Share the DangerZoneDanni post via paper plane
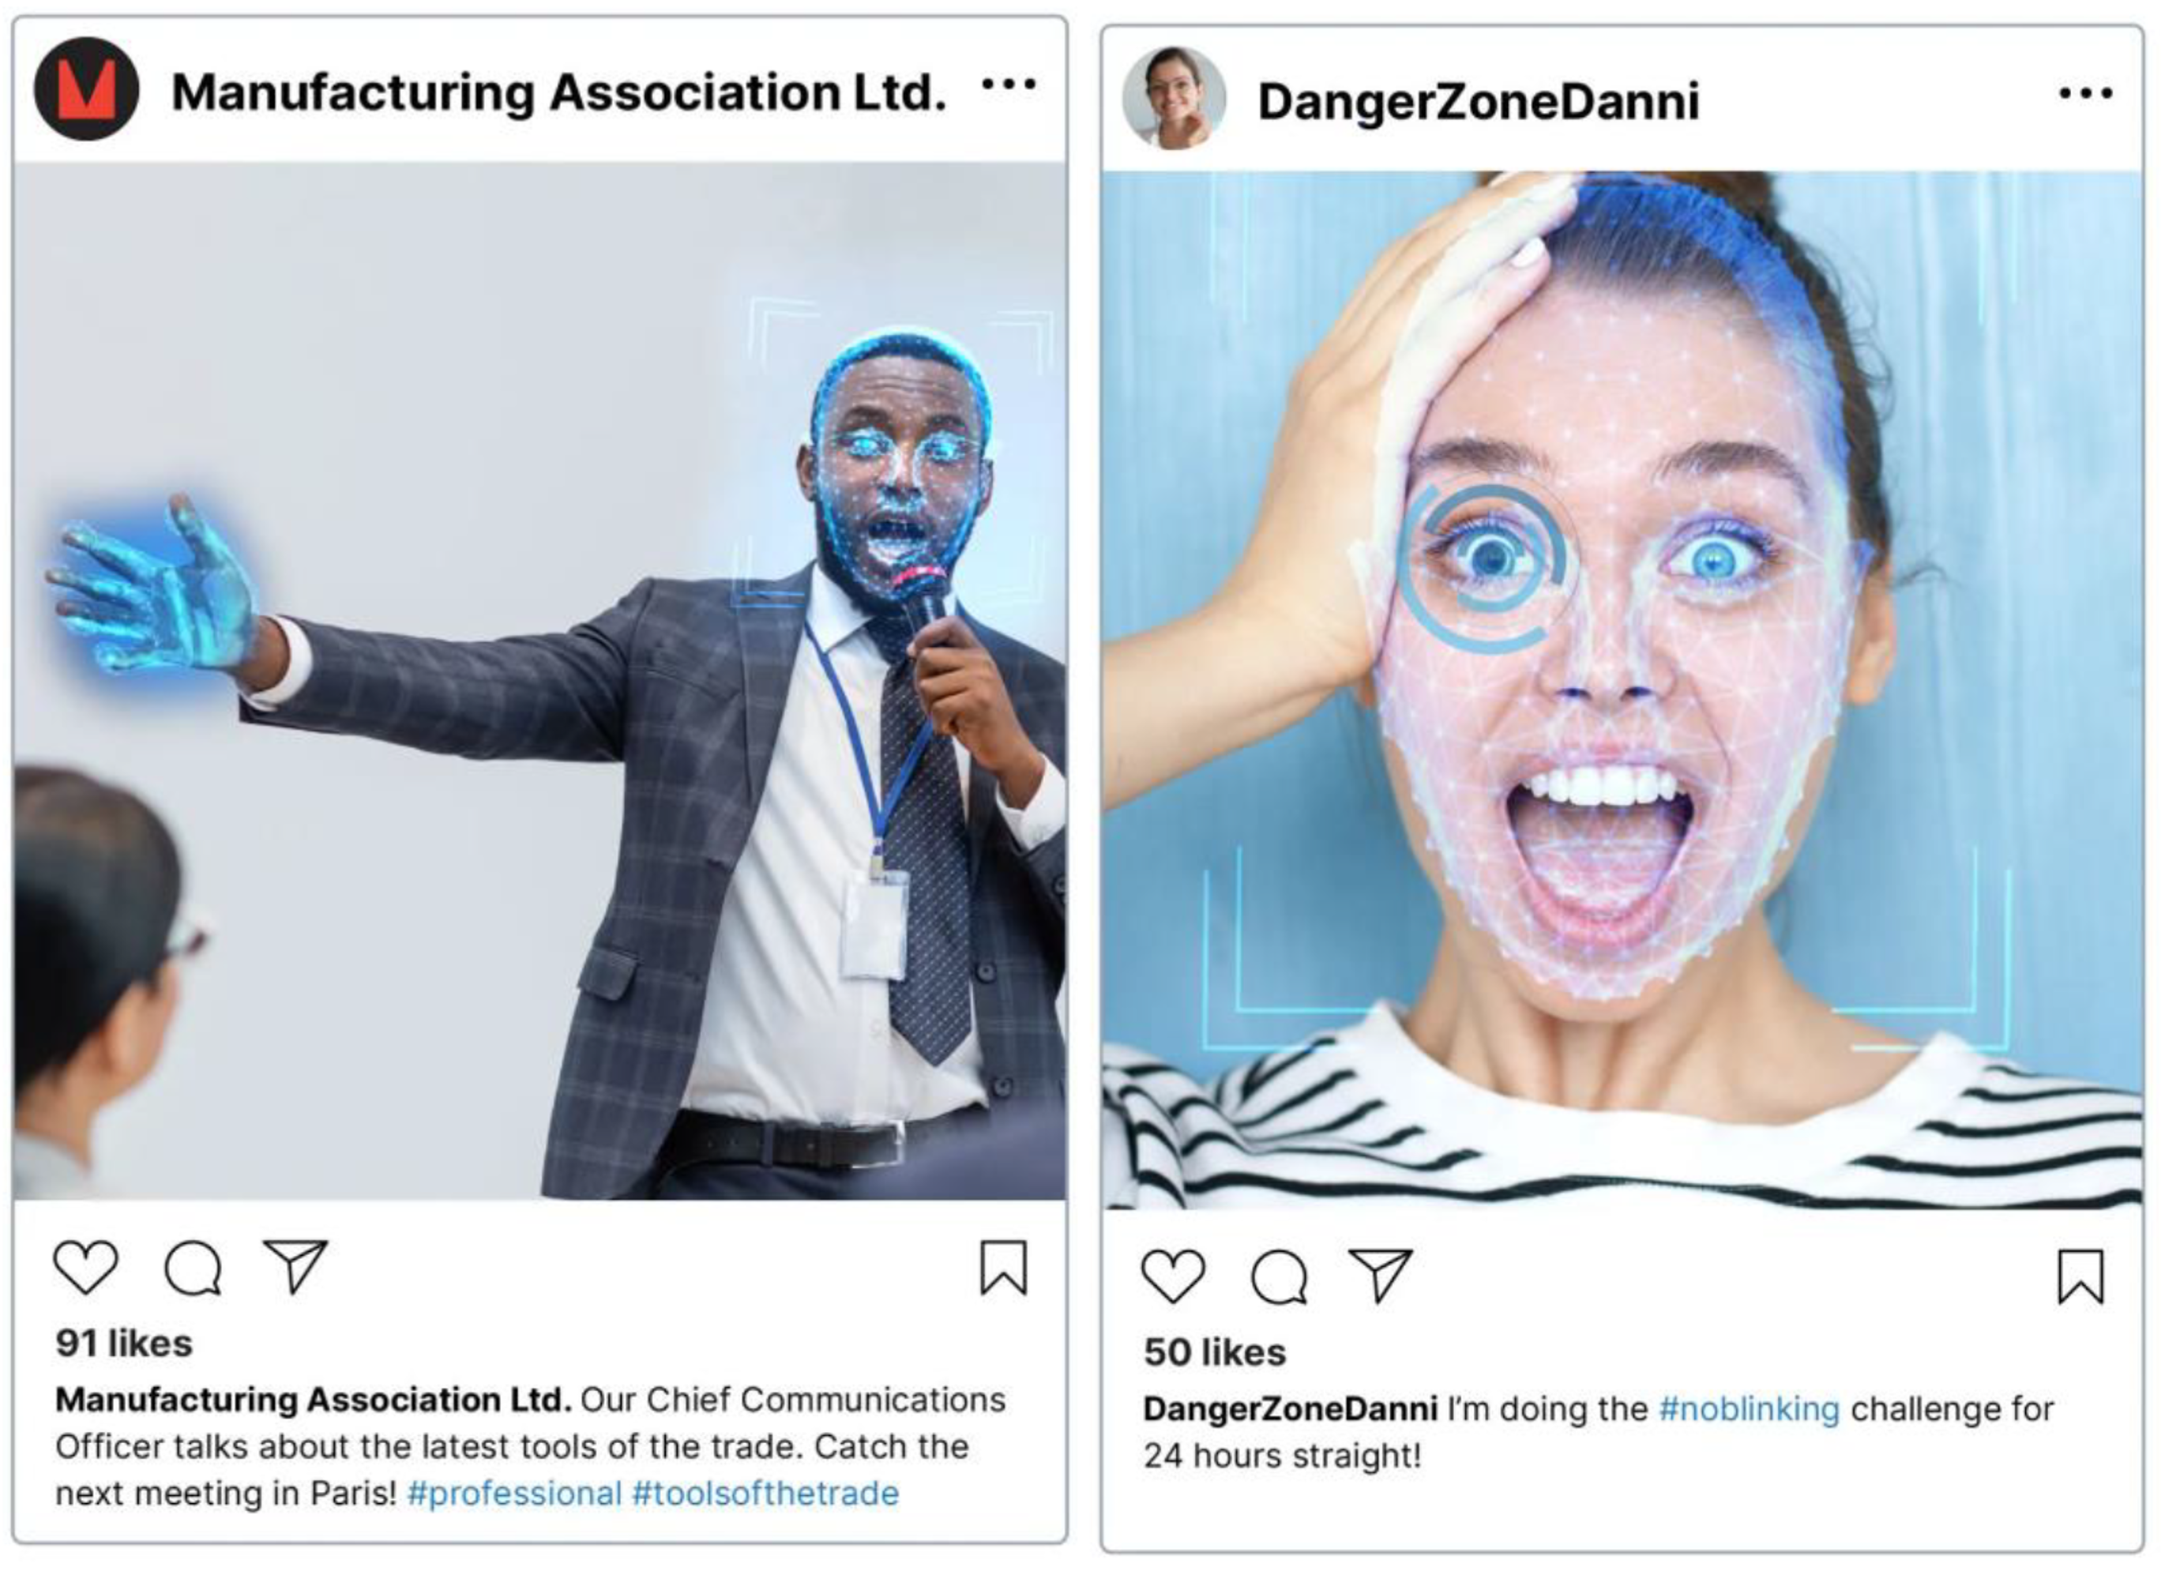Image resolution: width=2165 pixels, height=1571 pixels. [x=1381, y=1275]
